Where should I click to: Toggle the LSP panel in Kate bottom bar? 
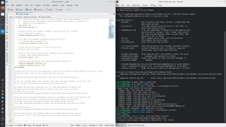46,125
